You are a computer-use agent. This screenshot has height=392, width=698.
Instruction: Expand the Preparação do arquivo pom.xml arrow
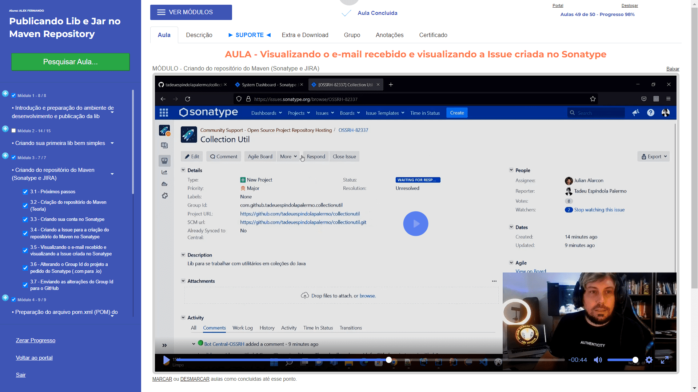click(x=112, y=316)
